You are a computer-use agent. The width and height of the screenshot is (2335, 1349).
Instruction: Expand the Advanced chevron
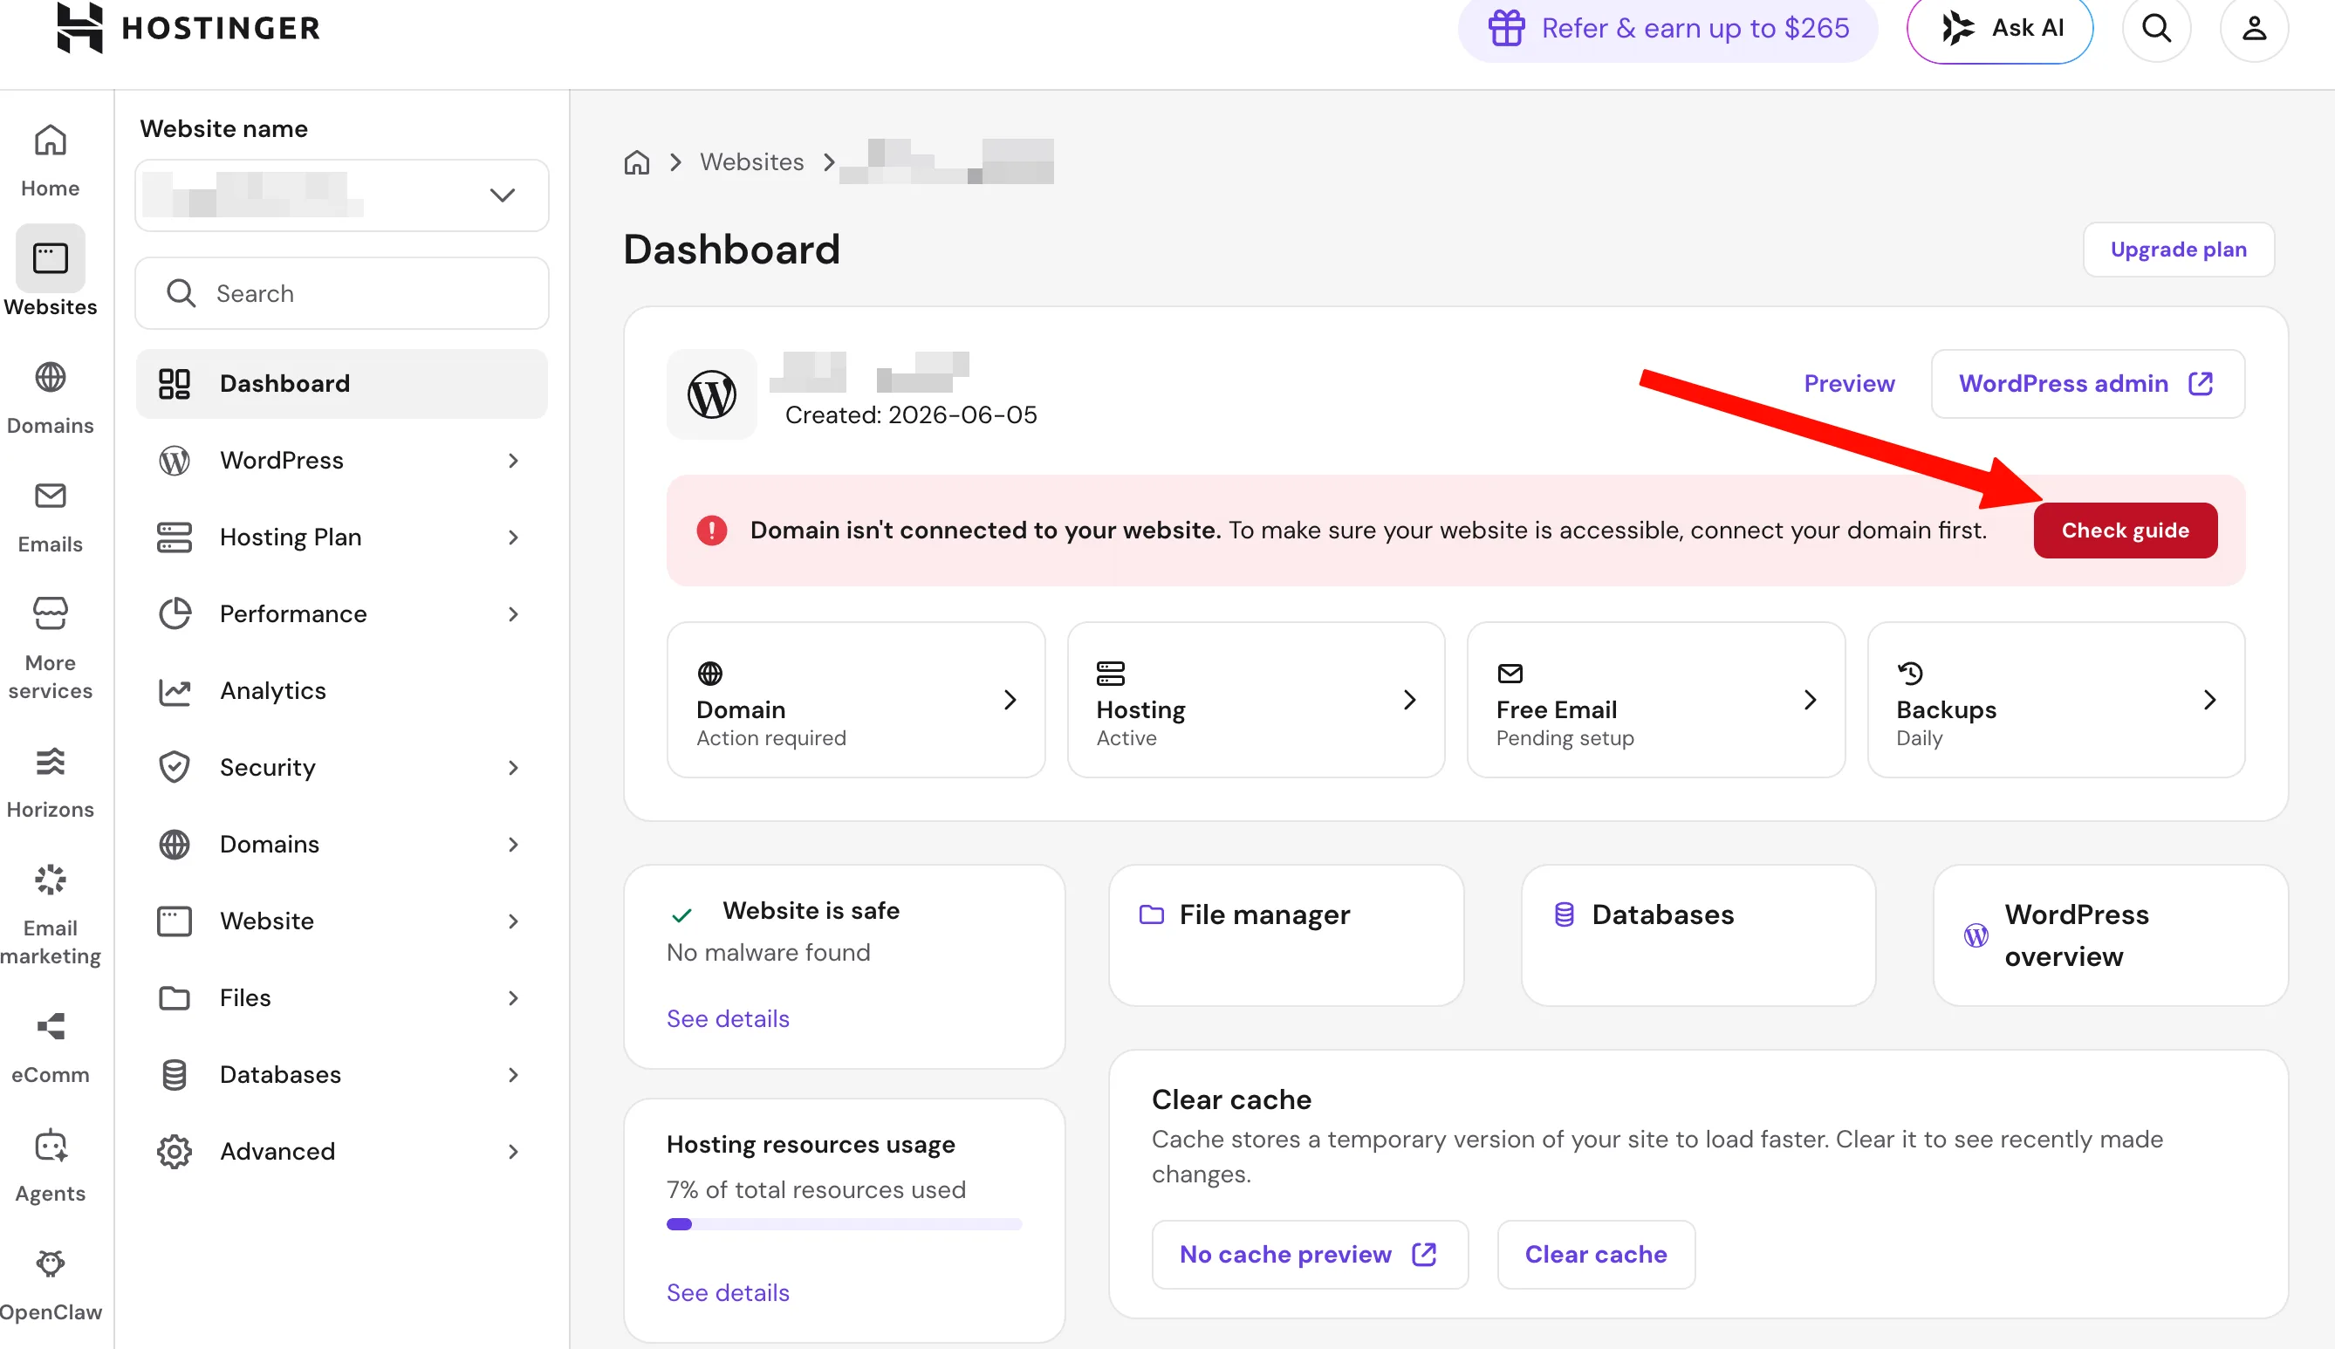tap(513, 1152)
